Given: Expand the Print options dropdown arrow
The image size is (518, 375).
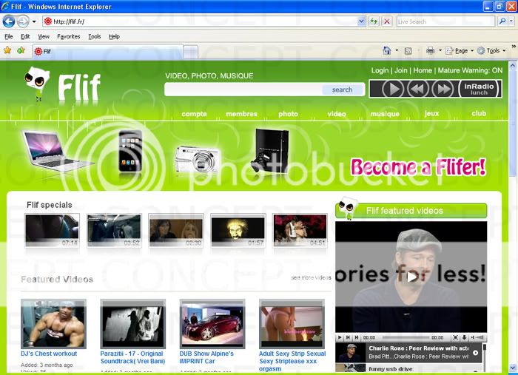Looking at the screenshot, I should [440, 50].
